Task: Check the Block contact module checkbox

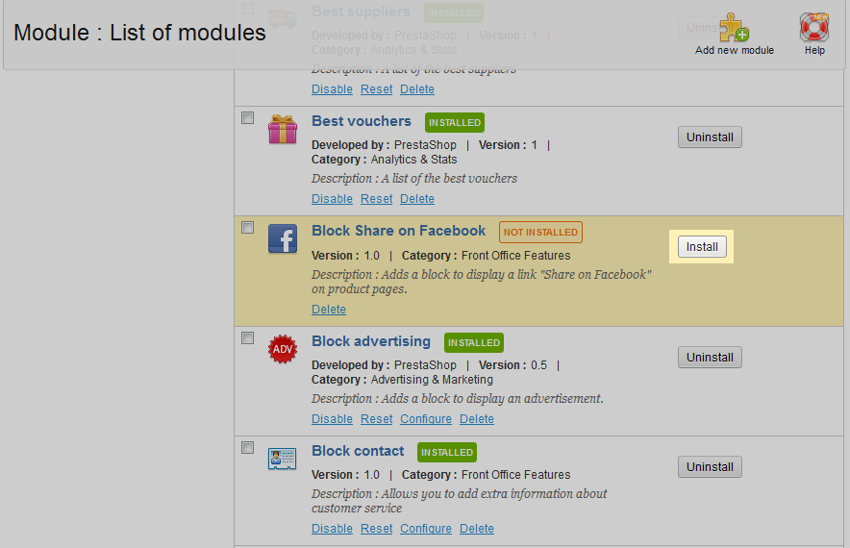Action: coord(247,448)
